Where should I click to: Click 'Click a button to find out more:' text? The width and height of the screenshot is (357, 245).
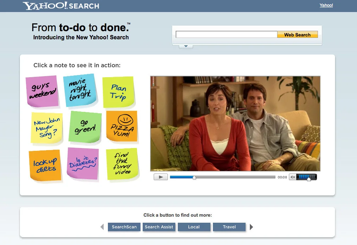(177, 215)
